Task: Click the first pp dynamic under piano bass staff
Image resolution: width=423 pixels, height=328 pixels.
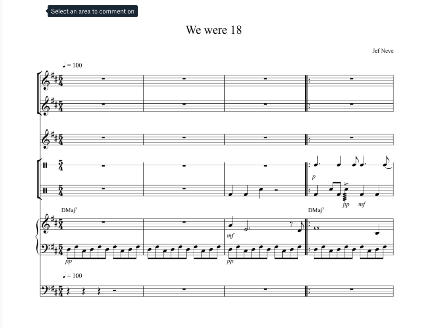Action: tap(68, 261)
